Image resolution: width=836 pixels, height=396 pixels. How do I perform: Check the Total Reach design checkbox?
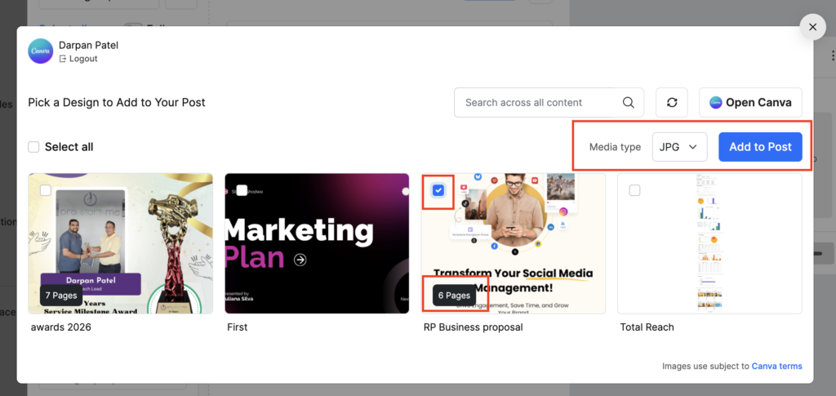pyautogui.click(x=634, y=190)
